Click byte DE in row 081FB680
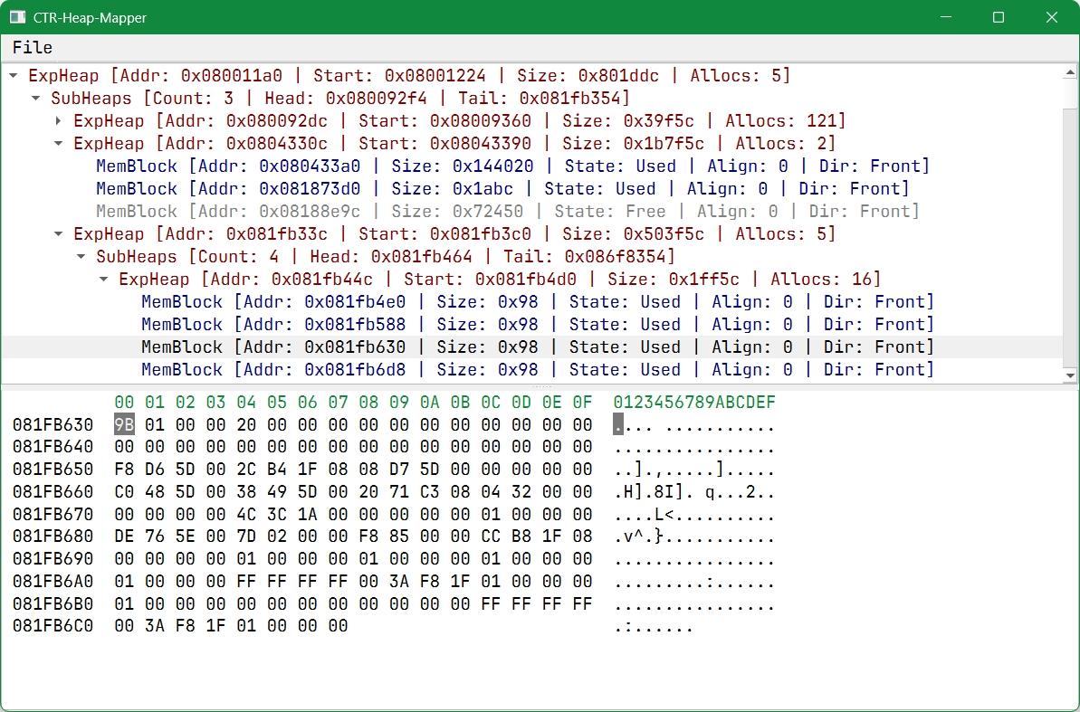Viewport: 1080px width, 712px height. [x=124, y=536]
